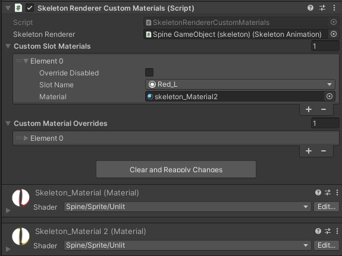Viewport: 342px width, 256px height.
Task: Open object picker for Script field
Action: pyautogui.click(x=334, y=22)
